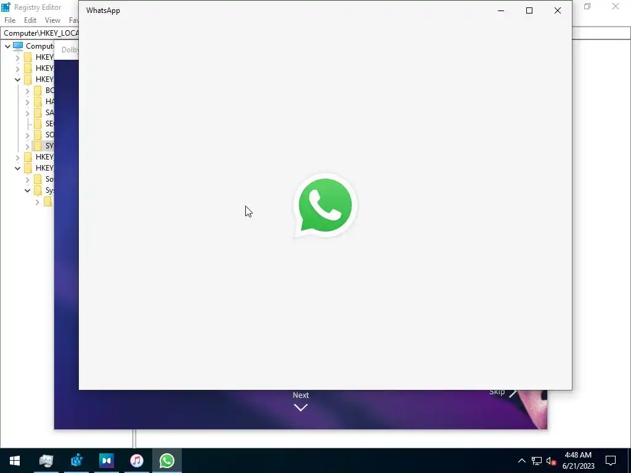Expand the So subkey under last HKEY
631x473 pixels.
(27, 179)
